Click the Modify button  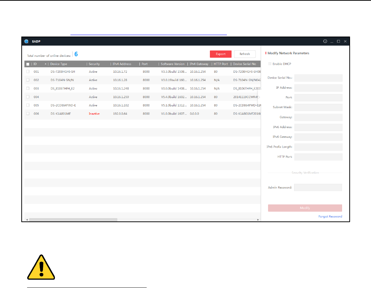tap(305, 208)
